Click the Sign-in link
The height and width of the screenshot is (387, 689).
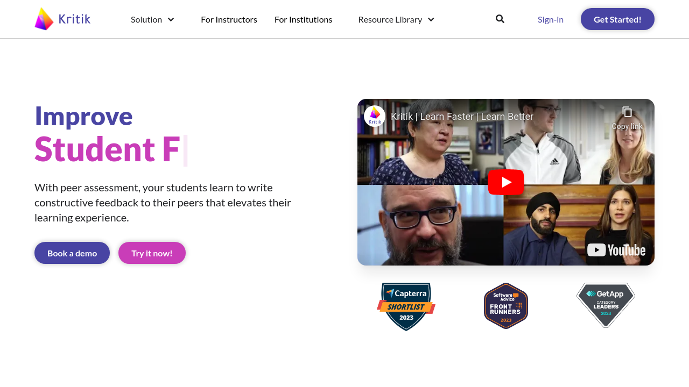551,19
